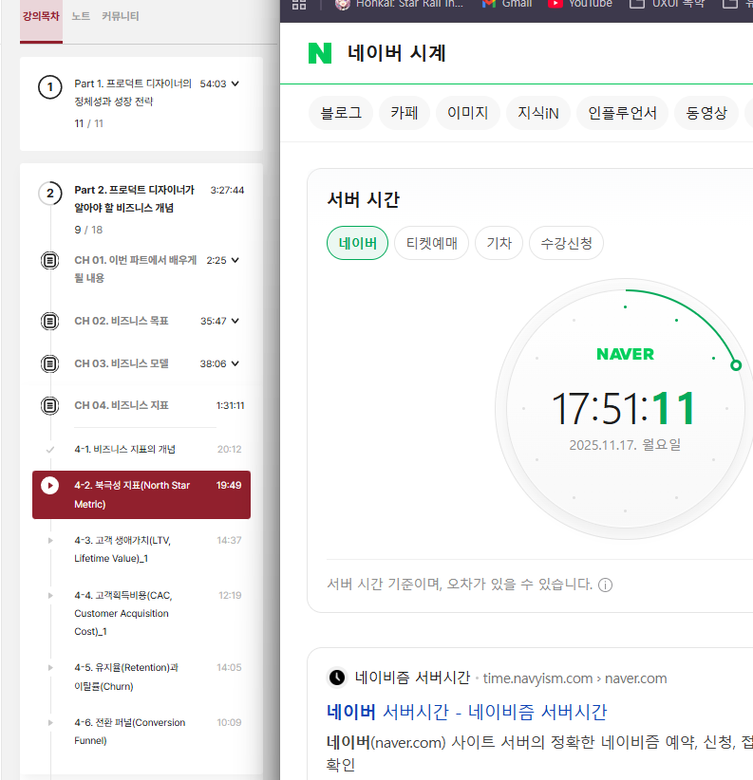The height and width of the screenshot is (780, 753).
Task: Click play arrow beside lecture 4-4
Action: click(x=50, y=596)
